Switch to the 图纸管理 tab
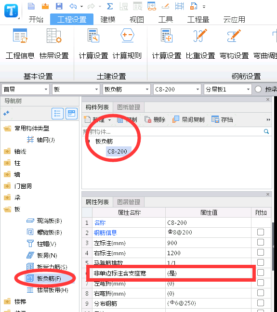The width and height of the screenshot is (277, 312). click(129, 107)
